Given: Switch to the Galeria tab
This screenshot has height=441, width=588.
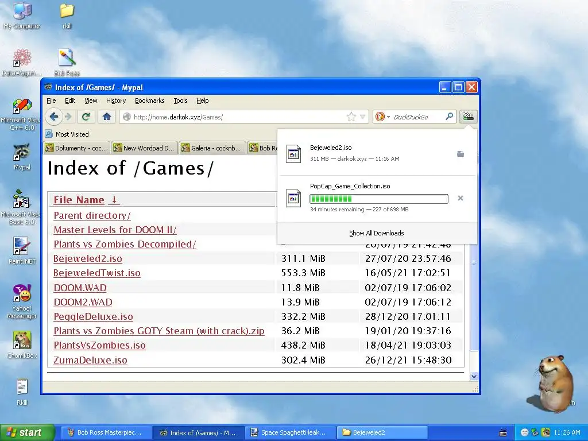Looking at the screenshot, I should (x=212, y=148).
